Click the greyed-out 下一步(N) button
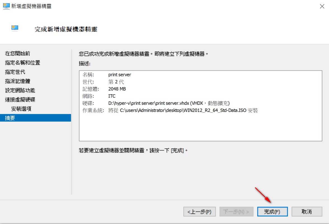This screenshot has width=329, height=224. [236, 212]
